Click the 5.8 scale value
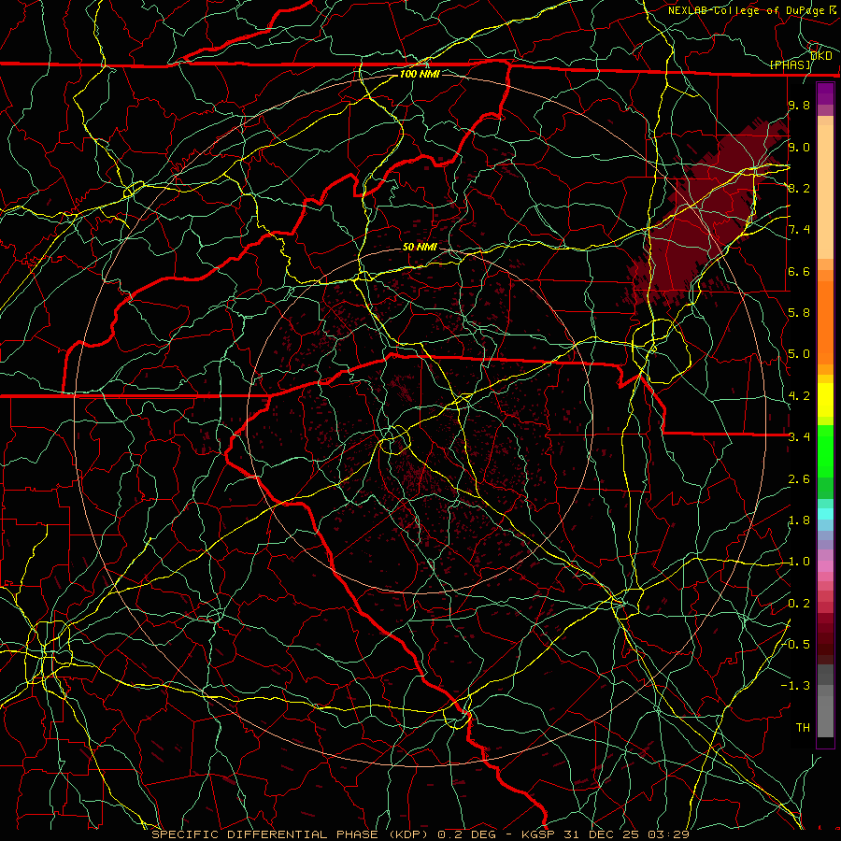The width and height of the screenshot is (841, 841). [799, 313]
